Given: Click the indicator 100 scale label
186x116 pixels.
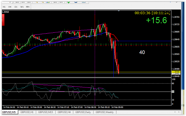Looking at the screenshot, I should [174, 79].
